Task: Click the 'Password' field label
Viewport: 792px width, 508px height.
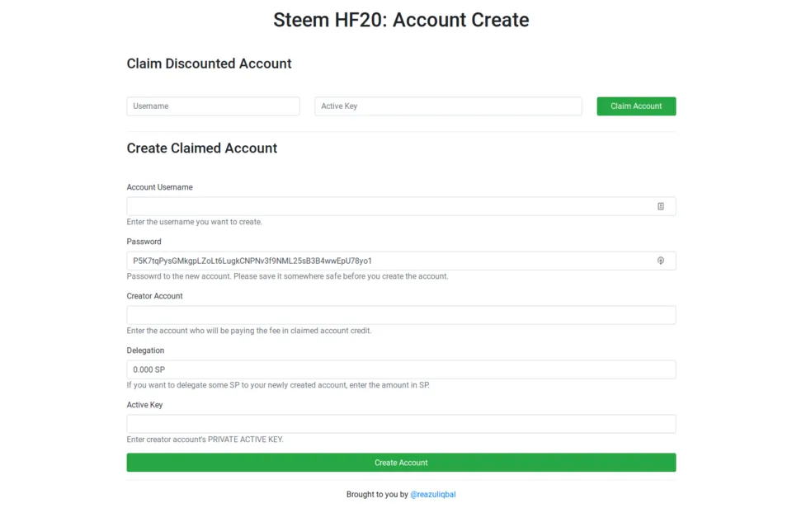Action: coord(144,242)
